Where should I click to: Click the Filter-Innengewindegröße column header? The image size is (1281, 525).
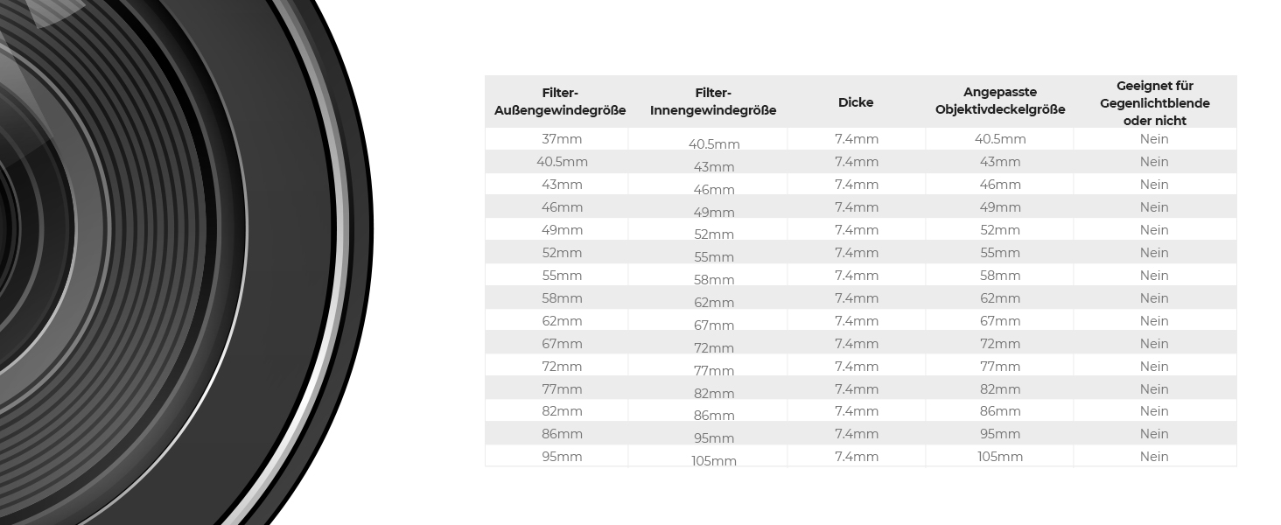pyautogui.click(x=713, y=101)
